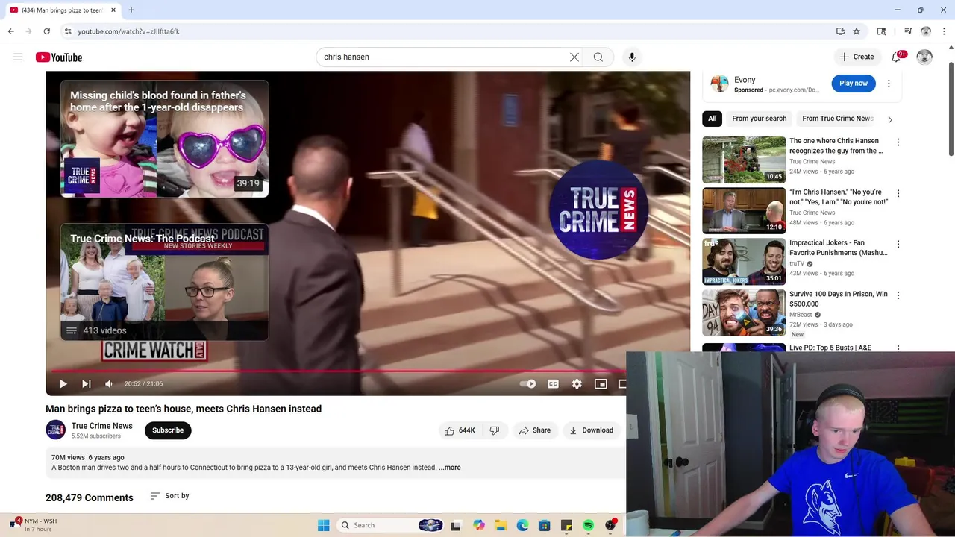This screenshot has height=537, width=955.
Task: Open the Windows Start menu
Action: pyautogui.click(x=323, y=525)
